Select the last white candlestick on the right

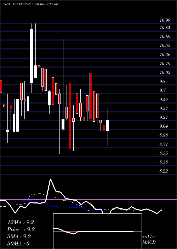[x=108, y=126]
